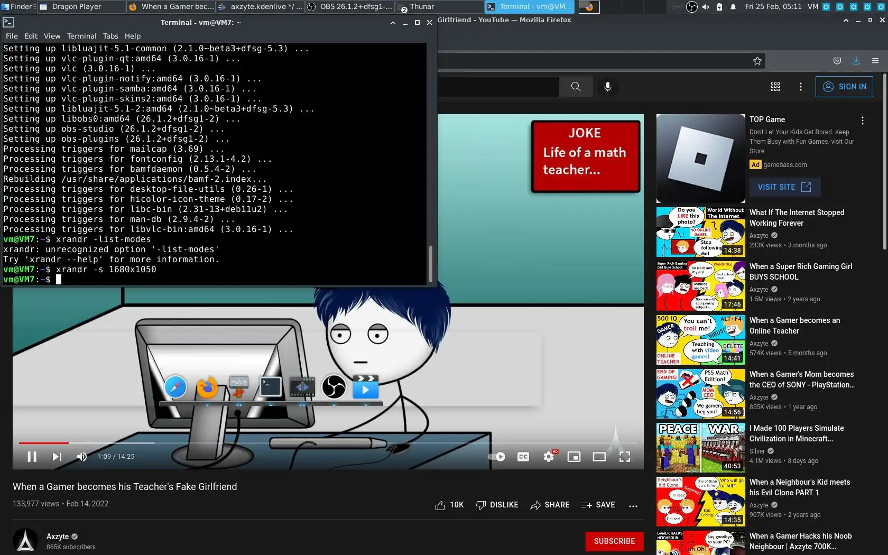Launch OBS Studio from the dock
This screenshot has width=888, height=555.
click(334, 387)
